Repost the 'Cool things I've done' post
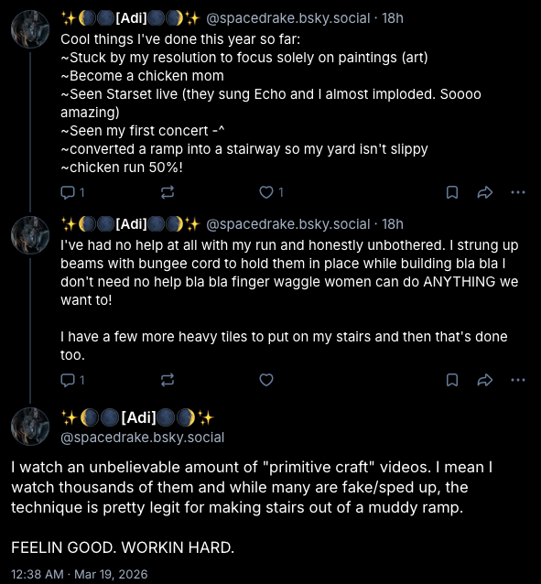Viewport: 541px width, 584px height. tap(168, 192)
